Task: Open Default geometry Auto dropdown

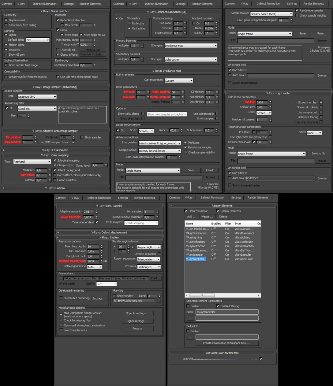Action: tap(95, 267)
